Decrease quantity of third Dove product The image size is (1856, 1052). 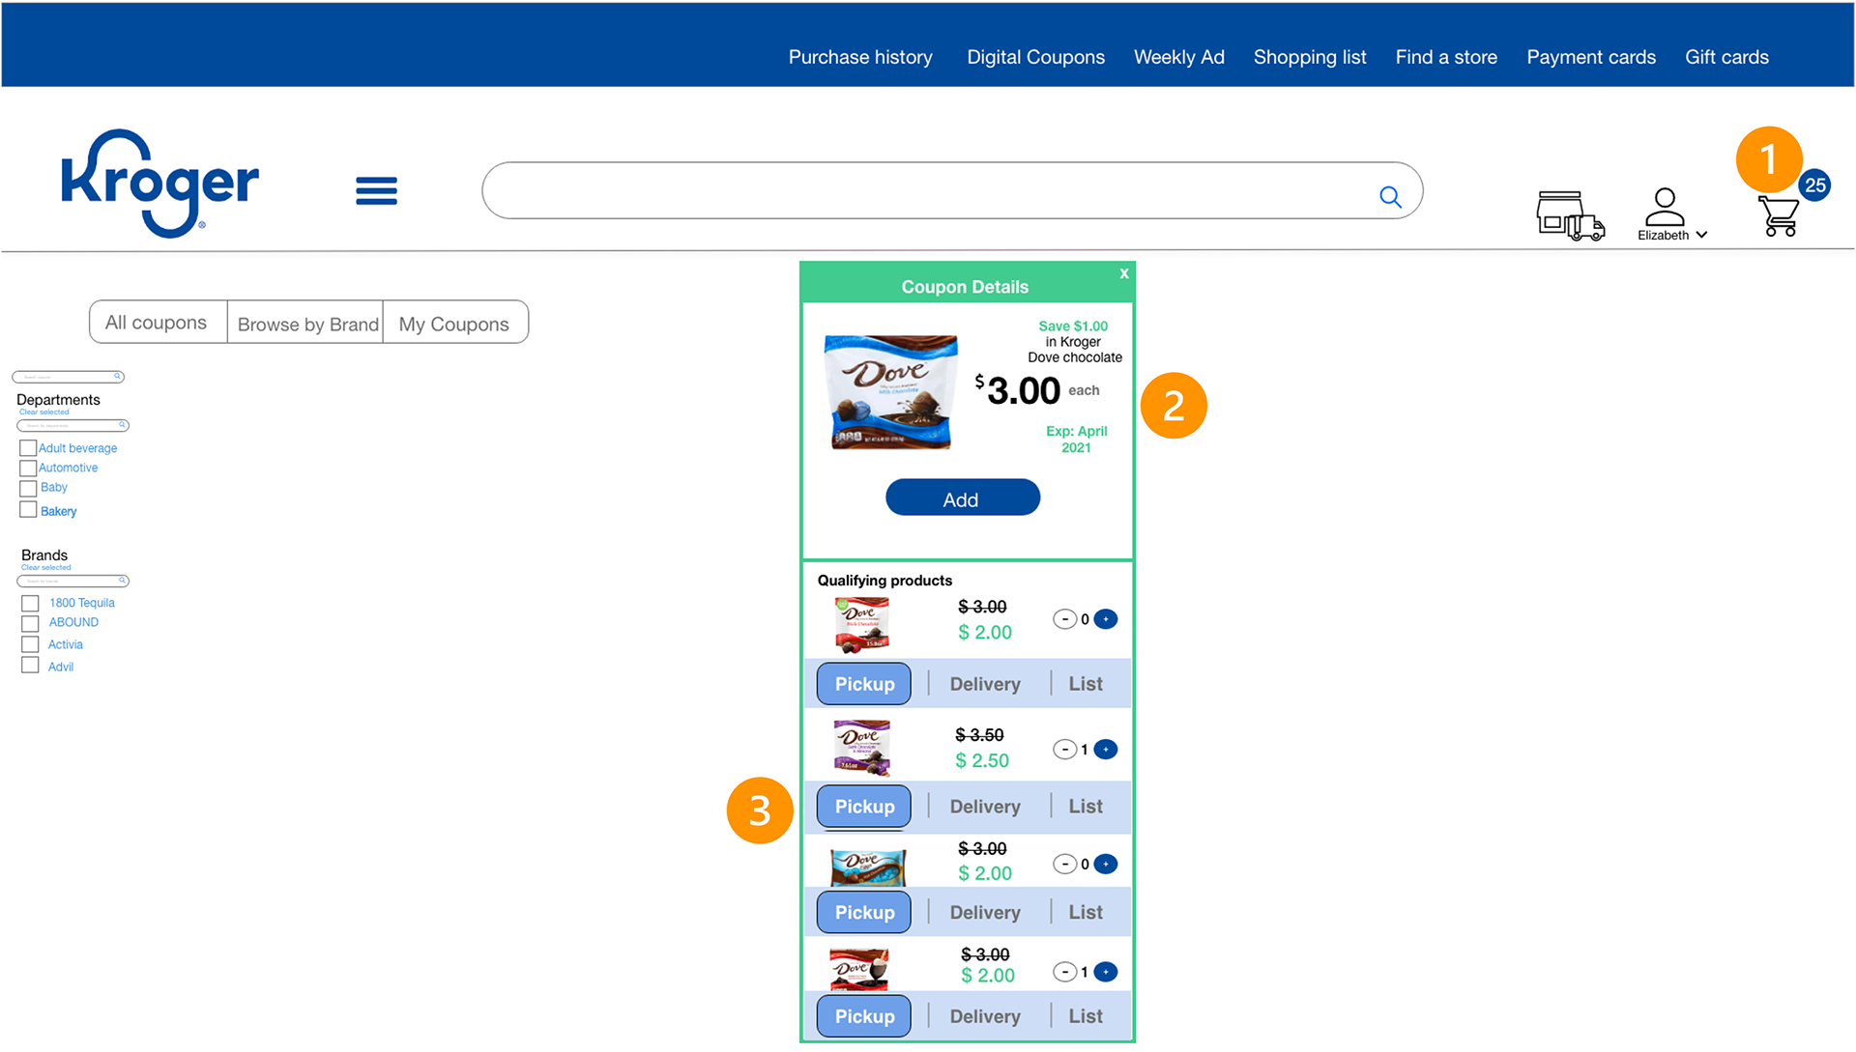(x=1064, y=864)
